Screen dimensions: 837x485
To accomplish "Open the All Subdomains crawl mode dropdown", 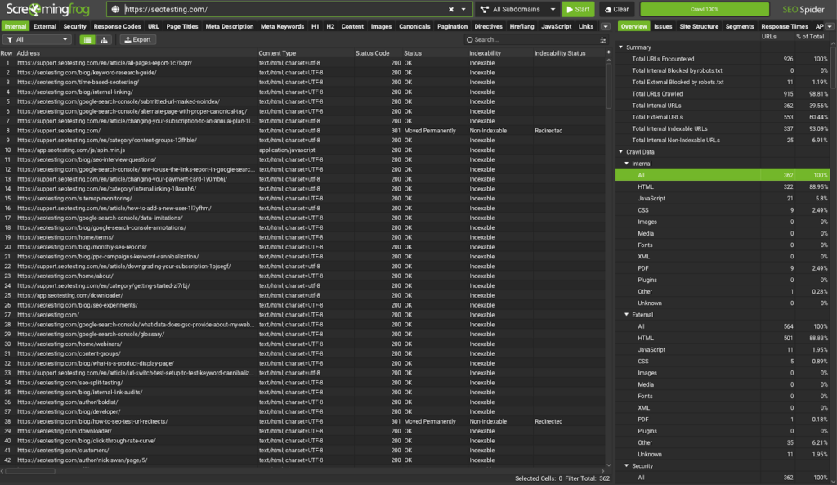I will pyautogui.click(x=517, y=9).
